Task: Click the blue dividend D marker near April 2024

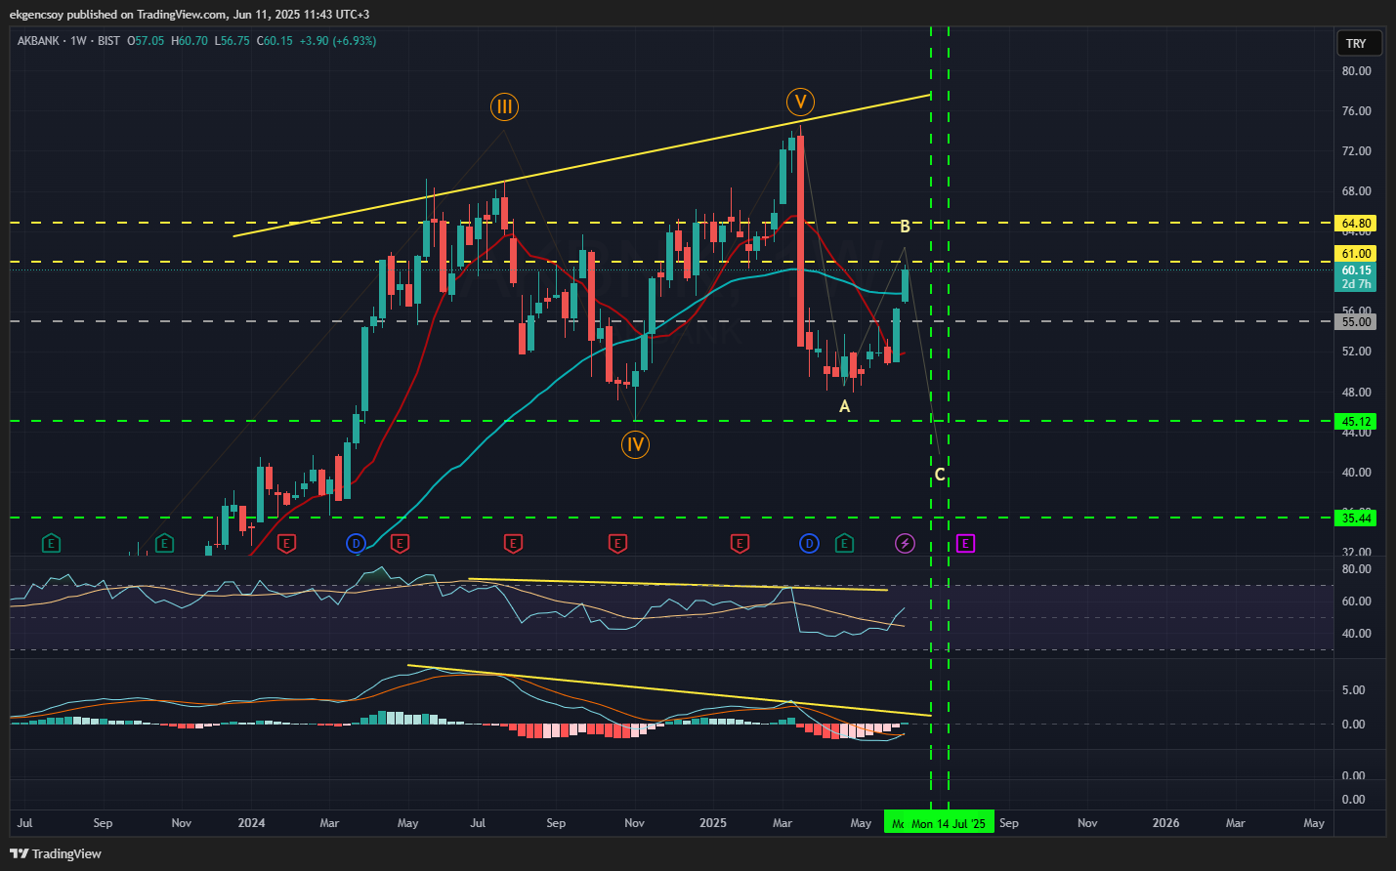Action: (x=356, y=543)
